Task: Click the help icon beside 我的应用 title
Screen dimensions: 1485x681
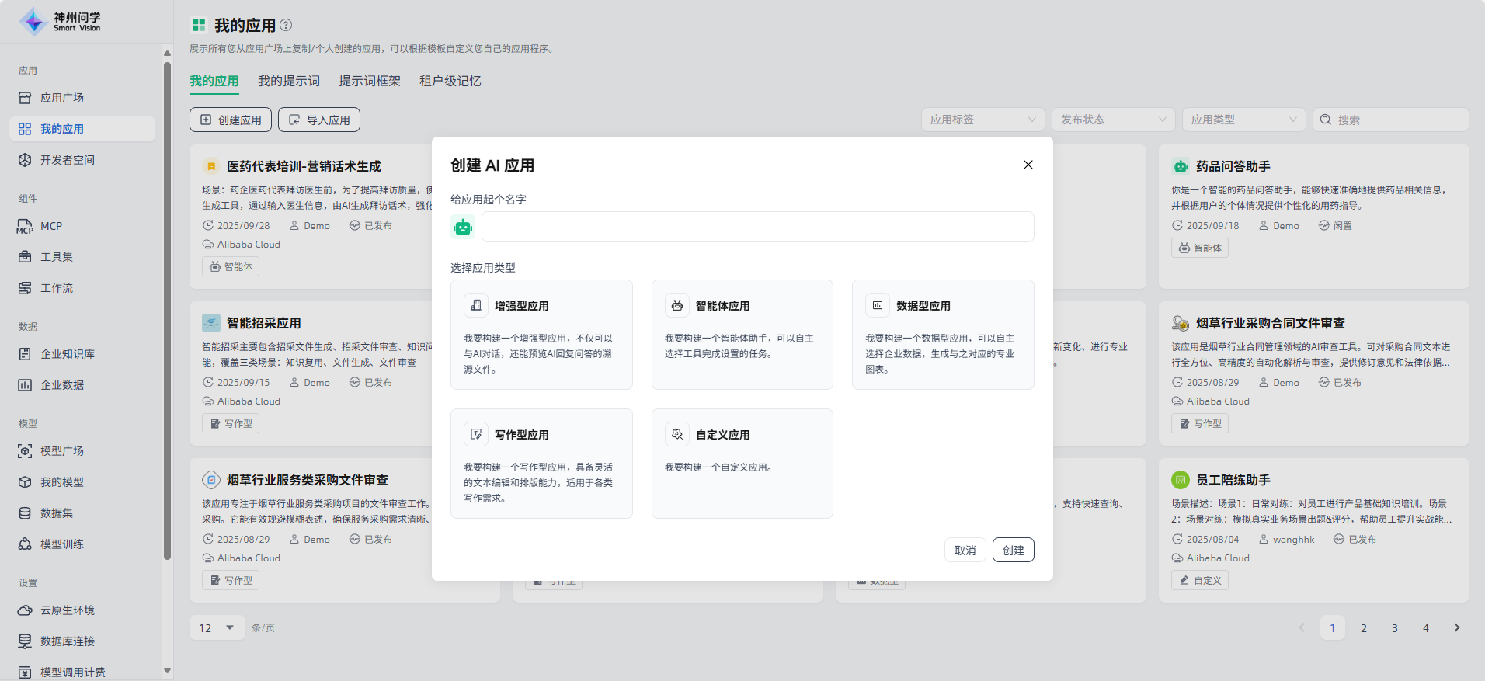Action: coord(286,25)
